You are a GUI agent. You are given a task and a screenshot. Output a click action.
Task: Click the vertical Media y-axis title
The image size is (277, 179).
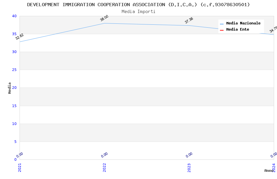tap(10, 88)
